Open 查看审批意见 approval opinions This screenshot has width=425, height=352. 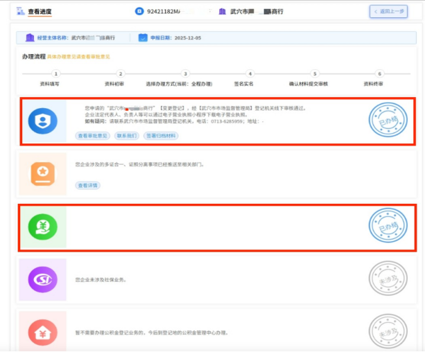pos(93,136)
